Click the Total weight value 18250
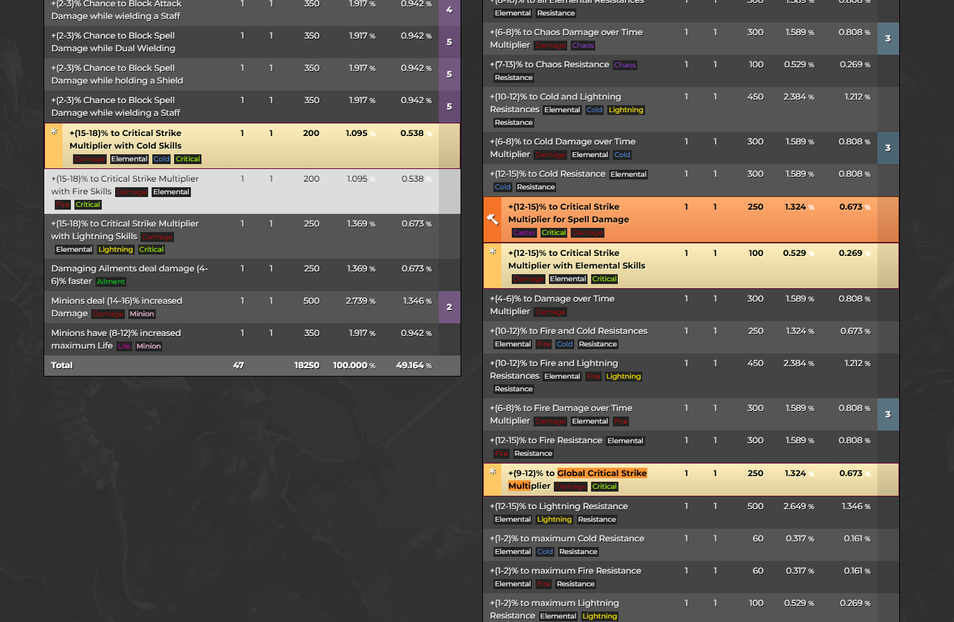This screenshot has width=954, height=622. point(307,365)
